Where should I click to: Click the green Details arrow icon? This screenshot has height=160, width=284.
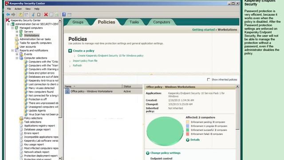point(188,140)
